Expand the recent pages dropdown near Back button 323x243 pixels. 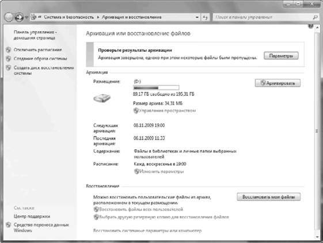tap(26, 17)
